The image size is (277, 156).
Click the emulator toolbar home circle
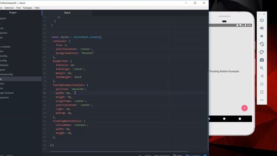(262, 84)
